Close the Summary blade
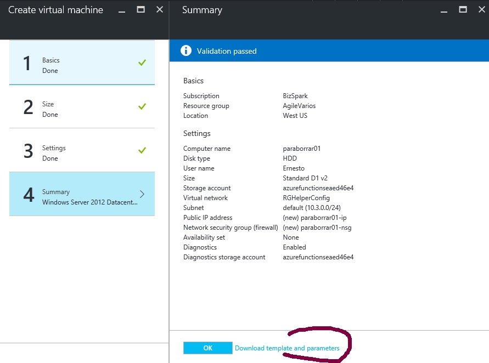The image size is (489, 363). coord(482,10)
